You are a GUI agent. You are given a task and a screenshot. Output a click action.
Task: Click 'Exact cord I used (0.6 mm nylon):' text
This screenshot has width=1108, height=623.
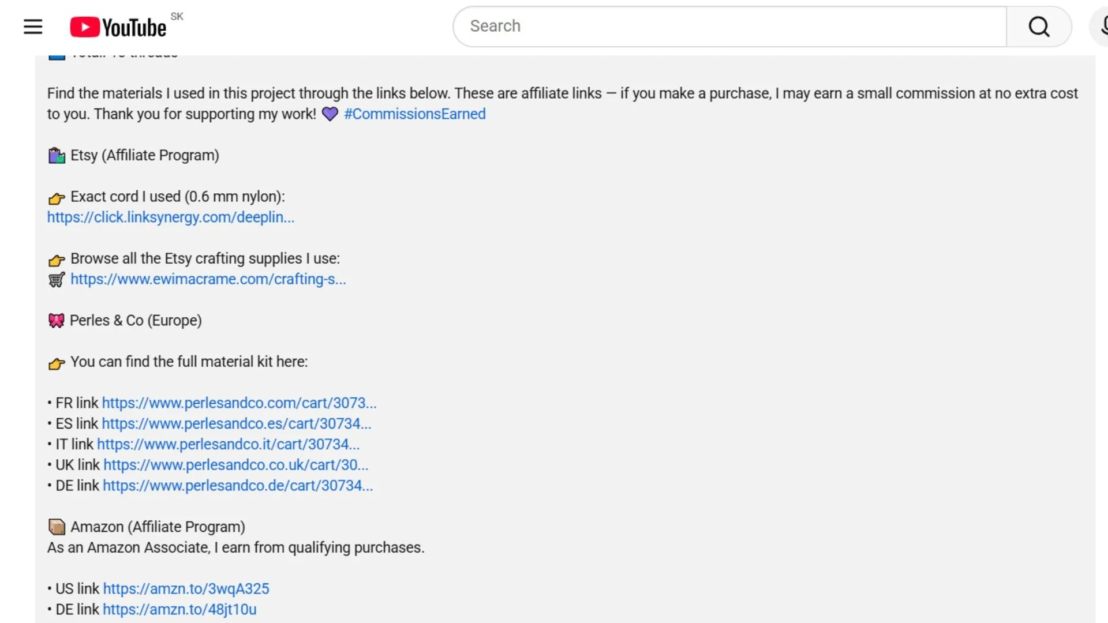pyautogui.click(x=178, y=197)
